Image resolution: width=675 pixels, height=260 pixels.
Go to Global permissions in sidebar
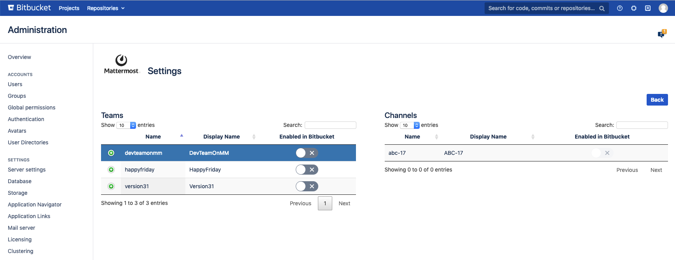click(x=31, y=107)
